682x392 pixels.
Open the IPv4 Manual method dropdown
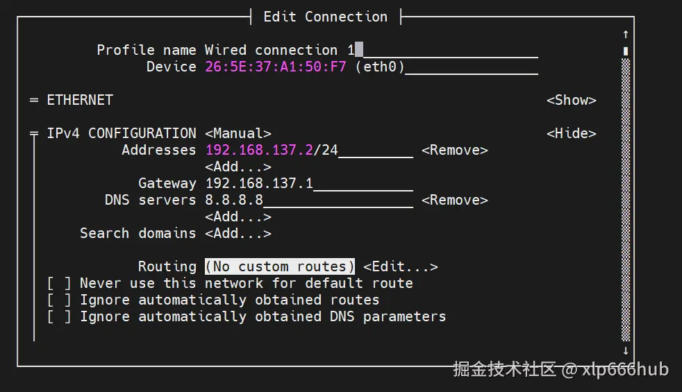click(x=238, y=133)
